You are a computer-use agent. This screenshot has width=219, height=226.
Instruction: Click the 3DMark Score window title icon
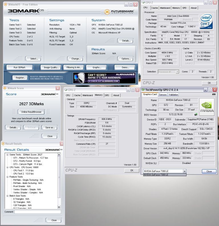coord(5,88)
